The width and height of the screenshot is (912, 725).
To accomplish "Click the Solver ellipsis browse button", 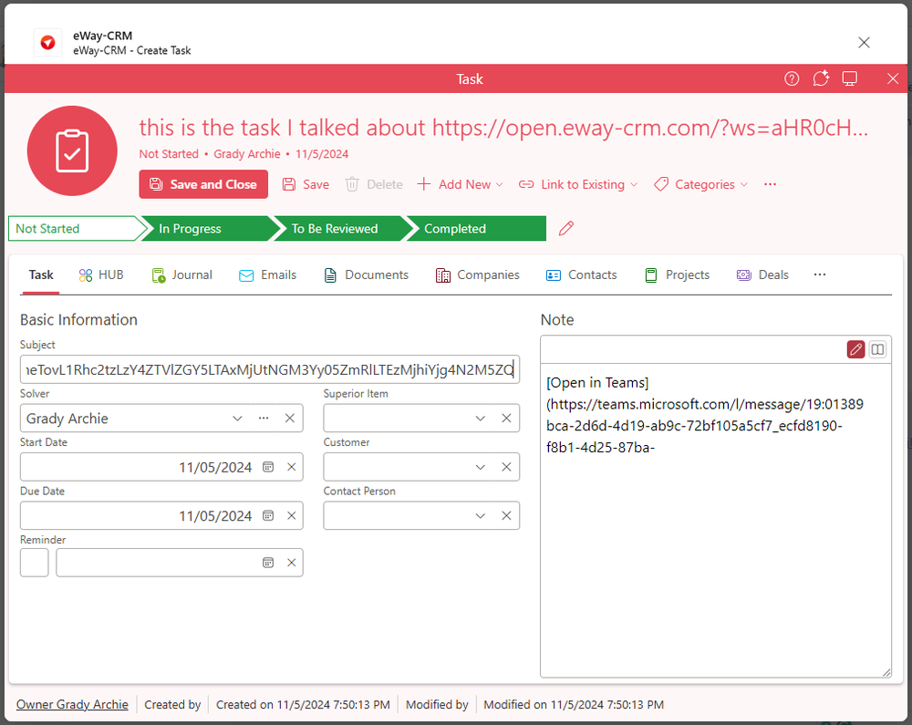I will pyautogui.click(x=264, y=419).
